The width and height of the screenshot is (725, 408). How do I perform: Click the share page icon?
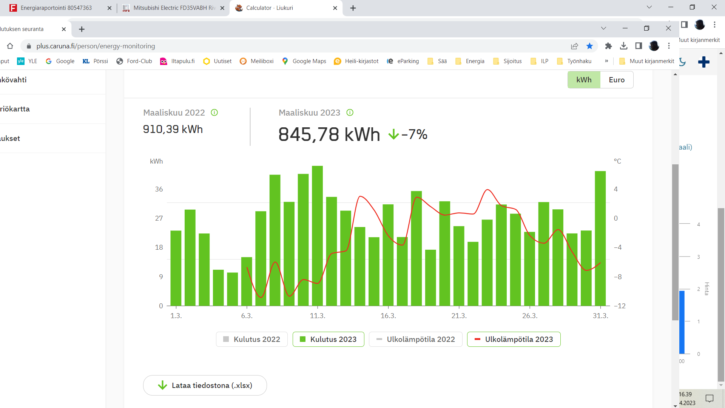coord(574,46)
